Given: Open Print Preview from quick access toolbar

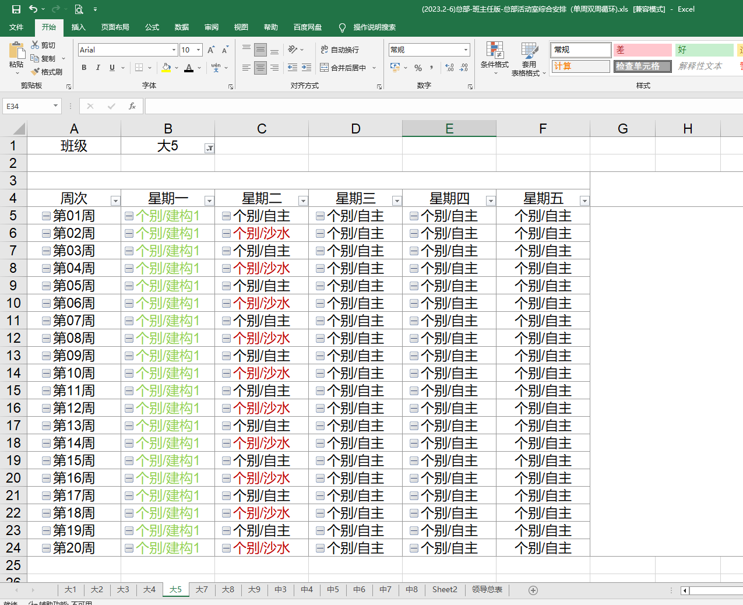Looking at the screenshot, I should pyautogui.click(x=79, y=9).
